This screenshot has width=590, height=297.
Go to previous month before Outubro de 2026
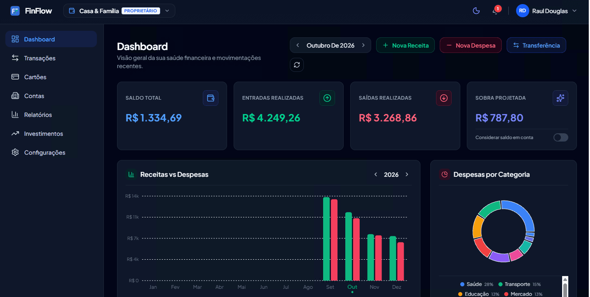coord(298,45)
